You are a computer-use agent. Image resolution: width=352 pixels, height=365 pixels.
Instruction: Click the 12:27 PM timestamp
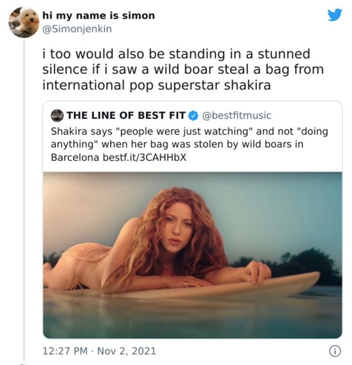[x=64, y=351]
